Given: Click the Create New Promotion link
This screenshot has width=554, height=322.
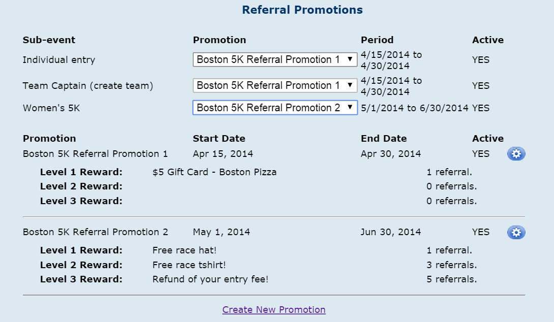Looking at the screenshot, I should (274, 310).
